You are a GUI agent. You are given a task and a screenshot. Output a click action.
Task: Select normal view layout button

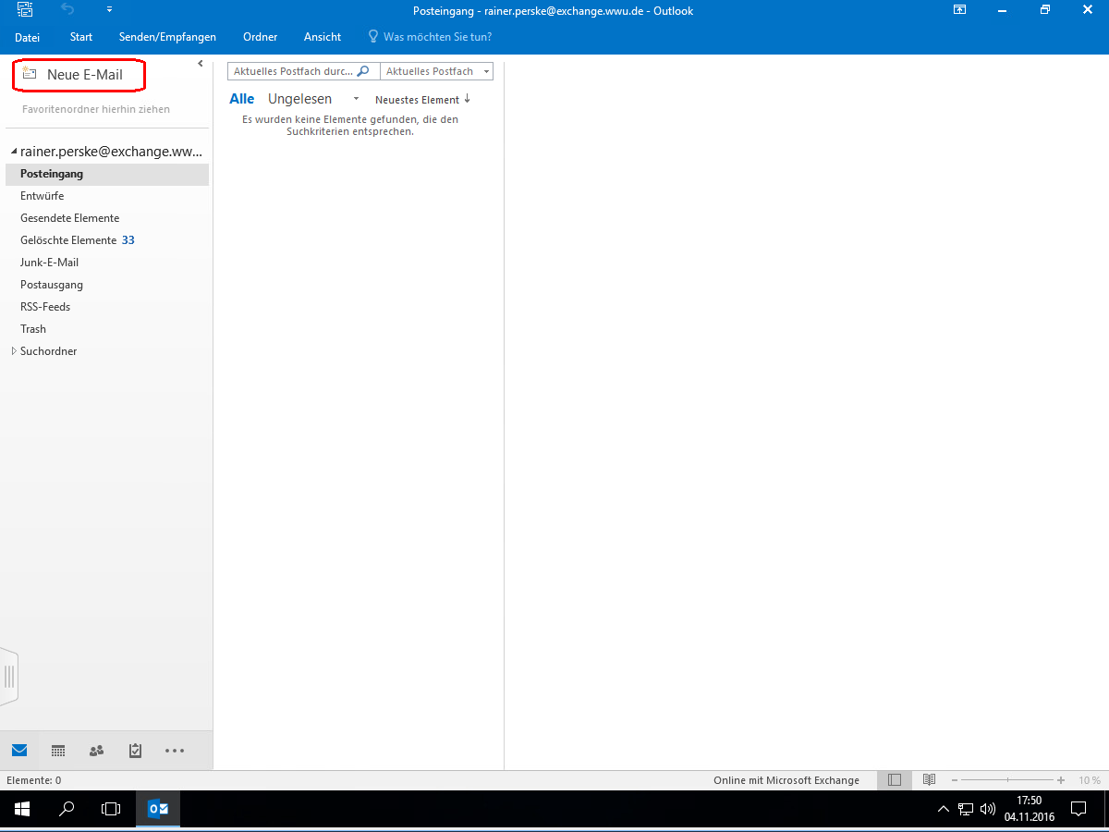click(894, 780)
